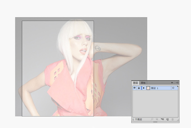Viewport: 191px width, 128px height.
Task: Collapse the panel with the double-arrow icon
Action: [x=172, y=83]
